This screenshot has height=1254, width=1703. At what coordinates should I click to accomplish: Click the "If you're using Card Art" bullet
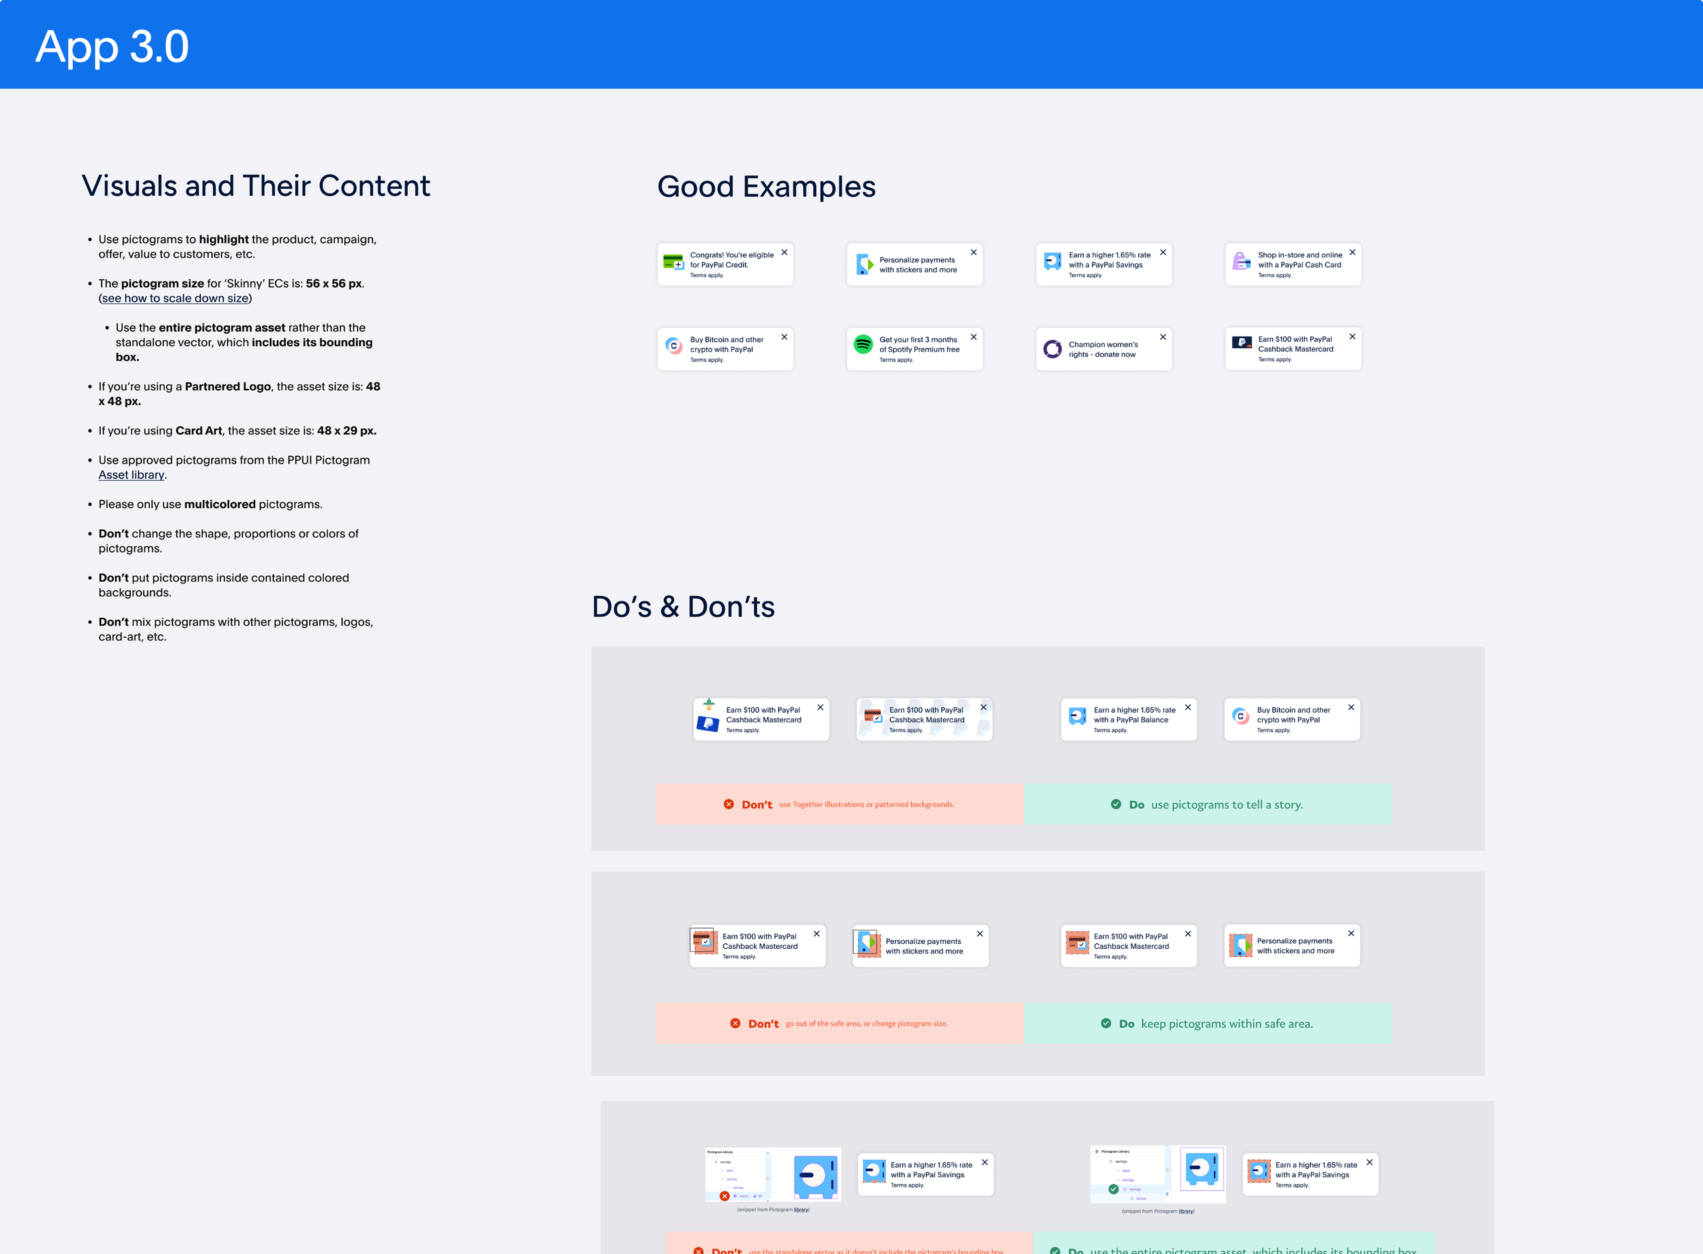[x=238, y=431]
